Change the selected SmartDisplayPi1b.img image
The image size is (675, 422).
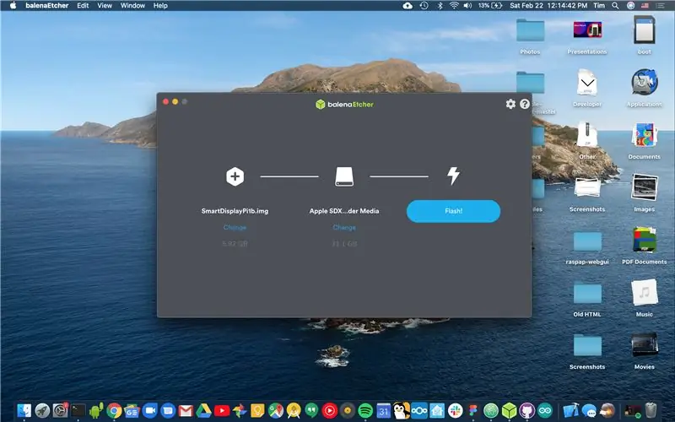tap(235, 227)
